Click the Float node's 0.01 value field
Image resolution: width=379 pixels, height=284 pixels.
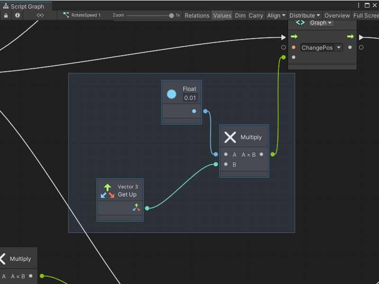[190, 98]
